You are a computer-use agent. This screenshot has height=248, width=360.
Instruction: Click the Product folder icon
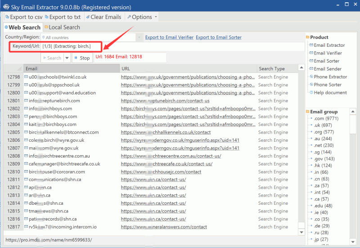click(308, 37)
